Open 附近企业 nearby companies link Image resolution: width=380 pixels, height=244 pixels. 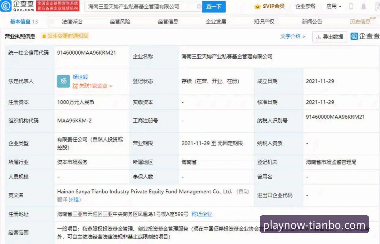pyautogui.click(x=202, y=214)
